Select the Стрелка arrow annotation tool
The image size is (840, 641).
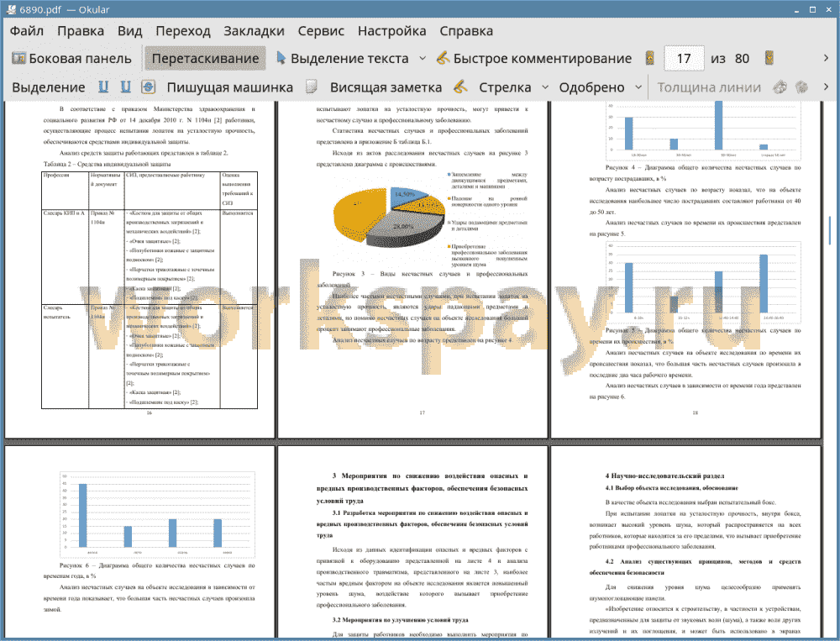point(505,87)
